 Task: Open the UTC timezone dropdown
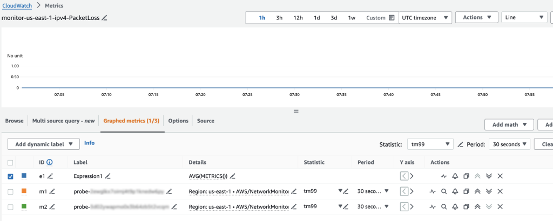tap(425, 18)
